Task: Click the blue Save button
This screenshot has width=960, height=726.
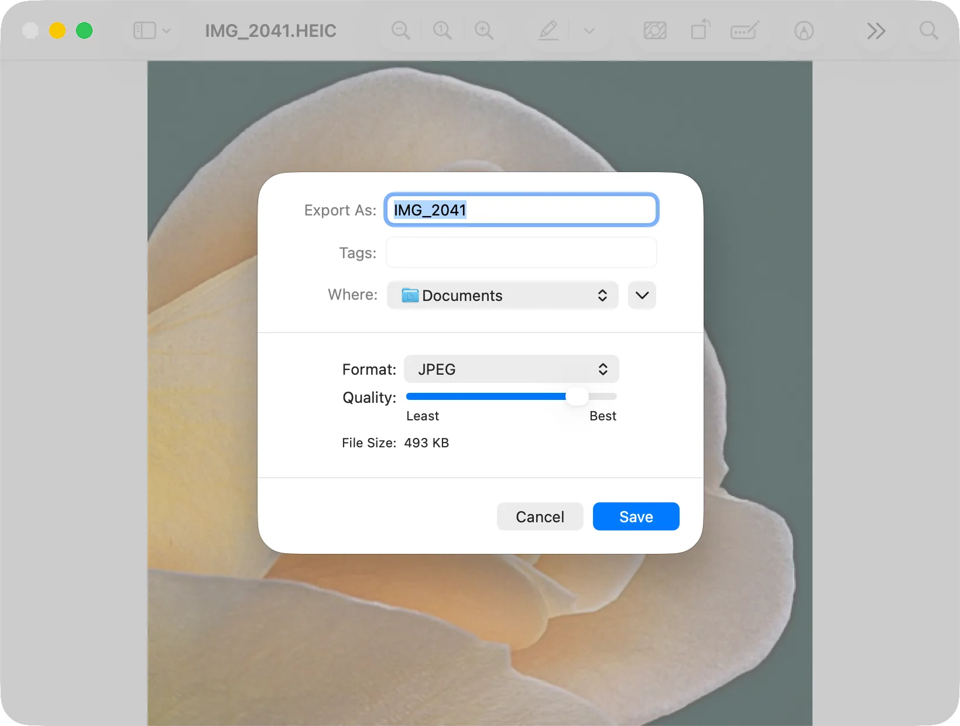Action: (x=636, y=516)
